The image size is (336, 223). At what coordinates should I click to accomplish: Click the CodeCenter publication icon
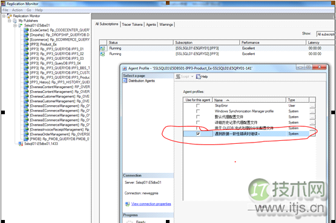tap(26, 30)
